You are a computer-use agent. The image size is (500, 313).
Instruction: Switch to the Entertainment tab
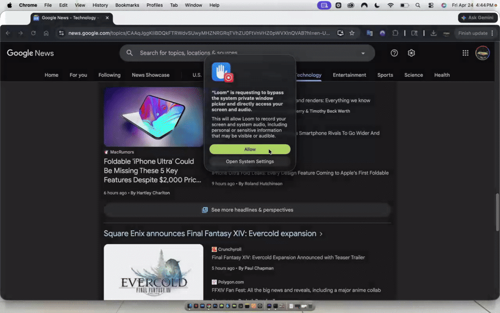tap(349, 75)
